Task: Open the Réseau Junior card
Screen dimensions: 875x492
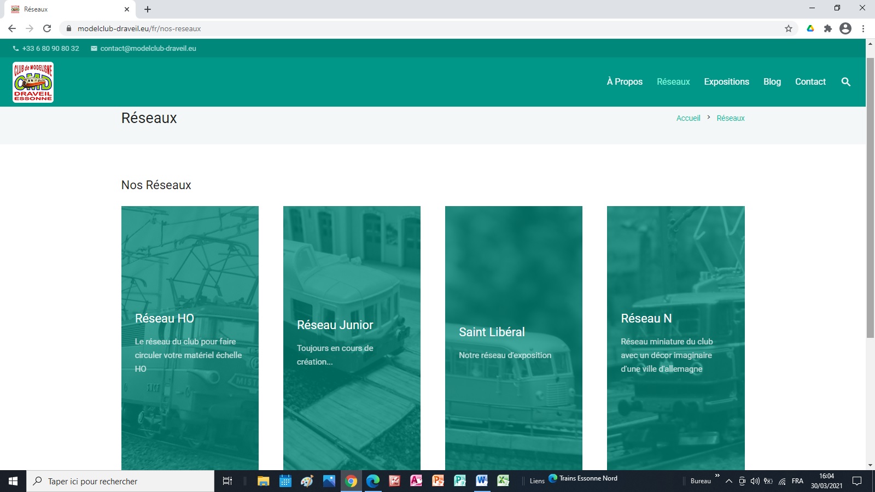Action: (352, 338)
